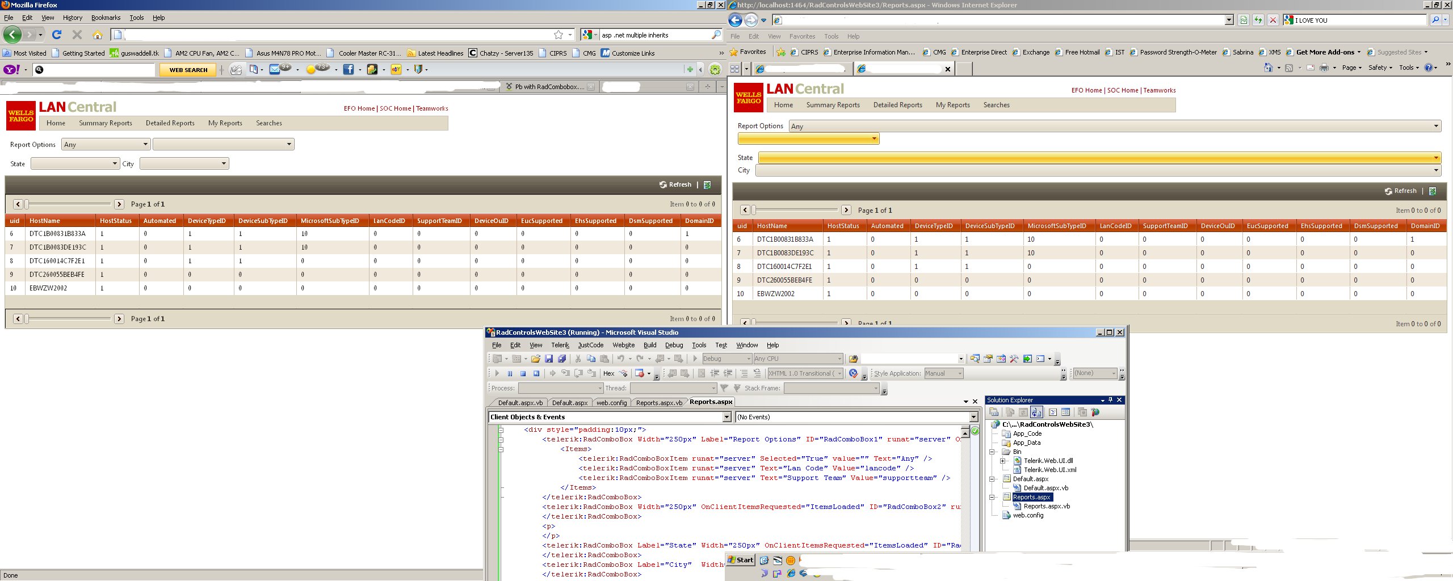The height and width of the screenshot is (581, 1453).
Task: Open the (No Events) dropdown in Visual Studio
Action: tap(857, 417)
